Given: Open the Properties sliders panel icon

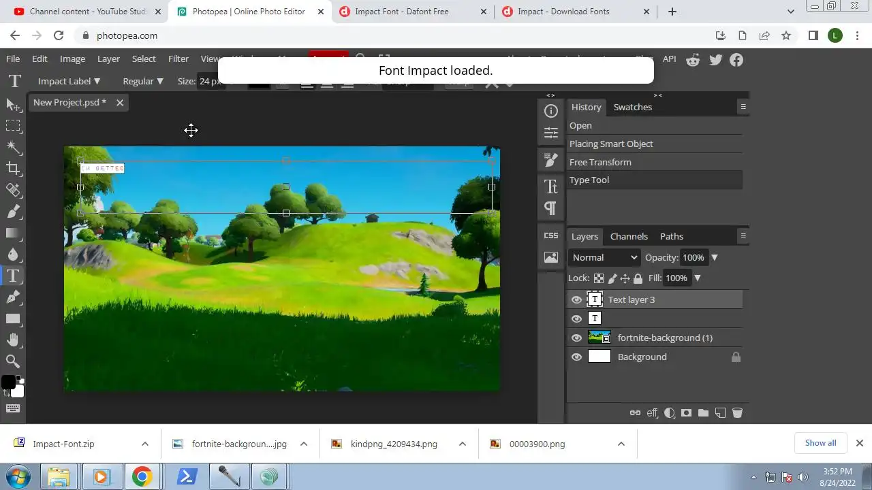Looking at the screenshot, I should point(551,132).
